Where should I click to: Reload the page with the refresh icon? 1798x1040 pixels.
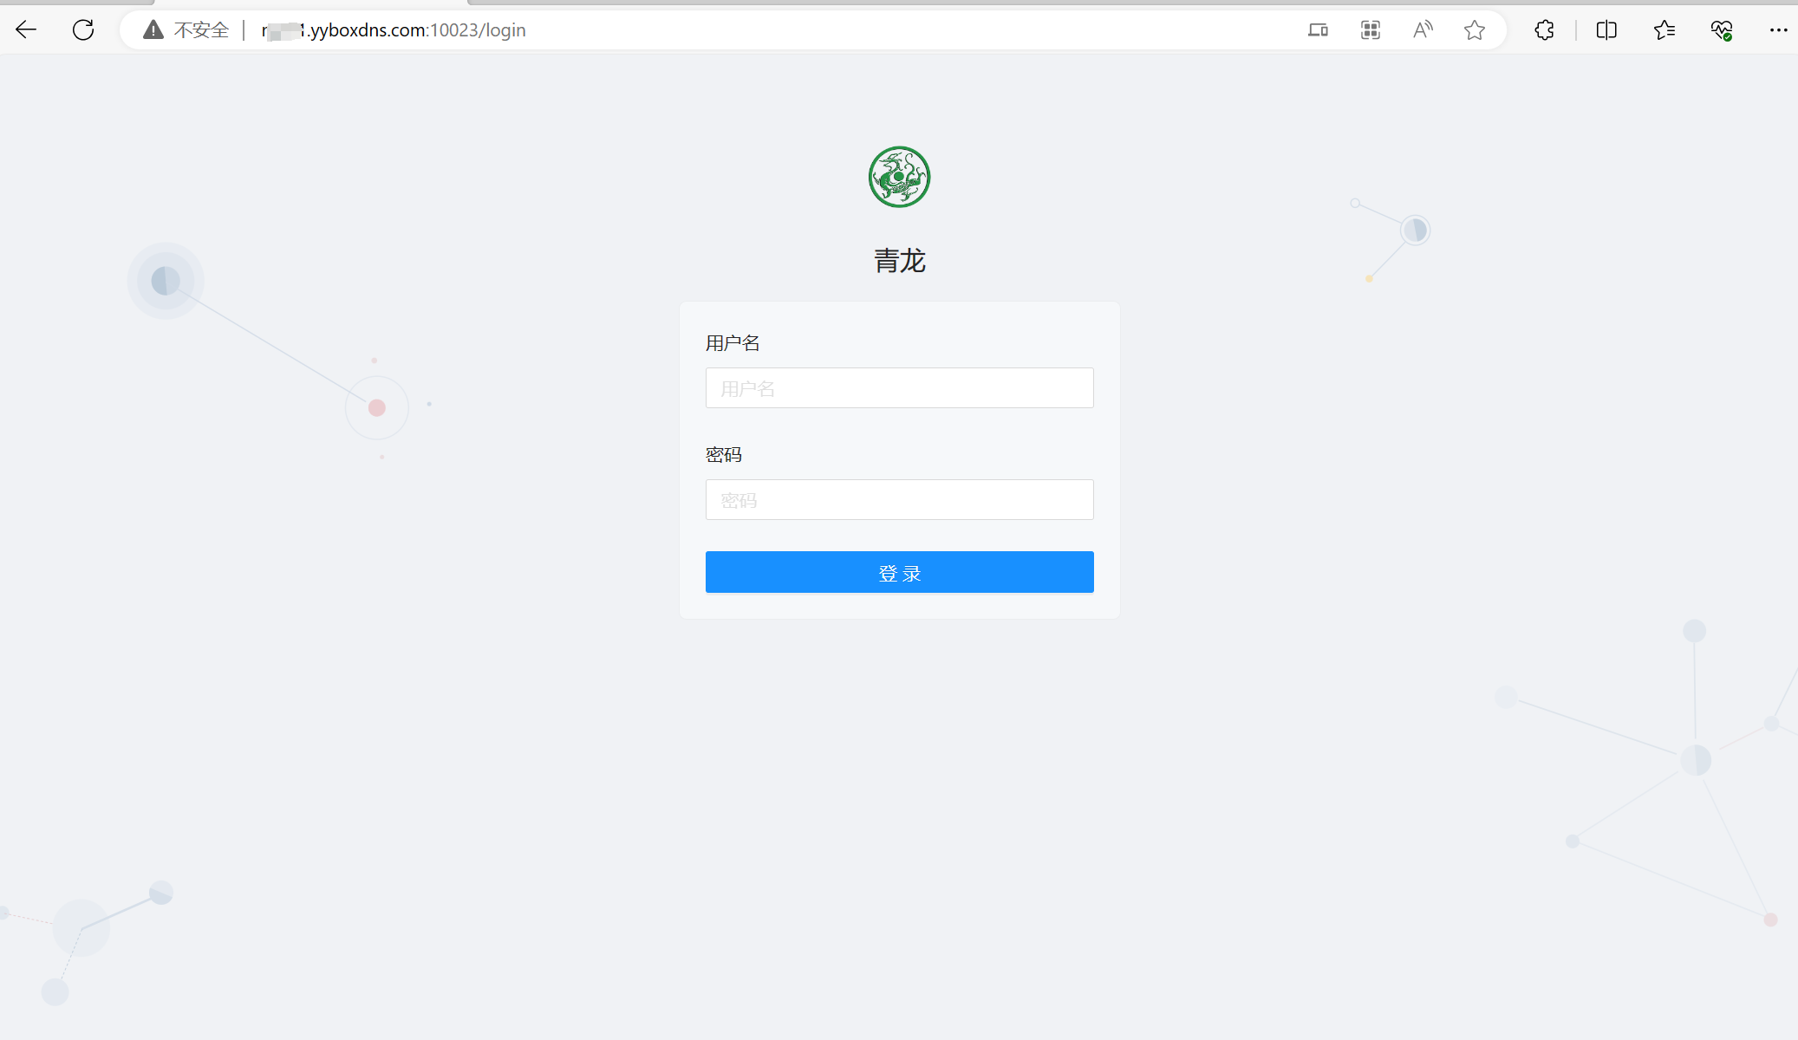[x=83, y=30]
